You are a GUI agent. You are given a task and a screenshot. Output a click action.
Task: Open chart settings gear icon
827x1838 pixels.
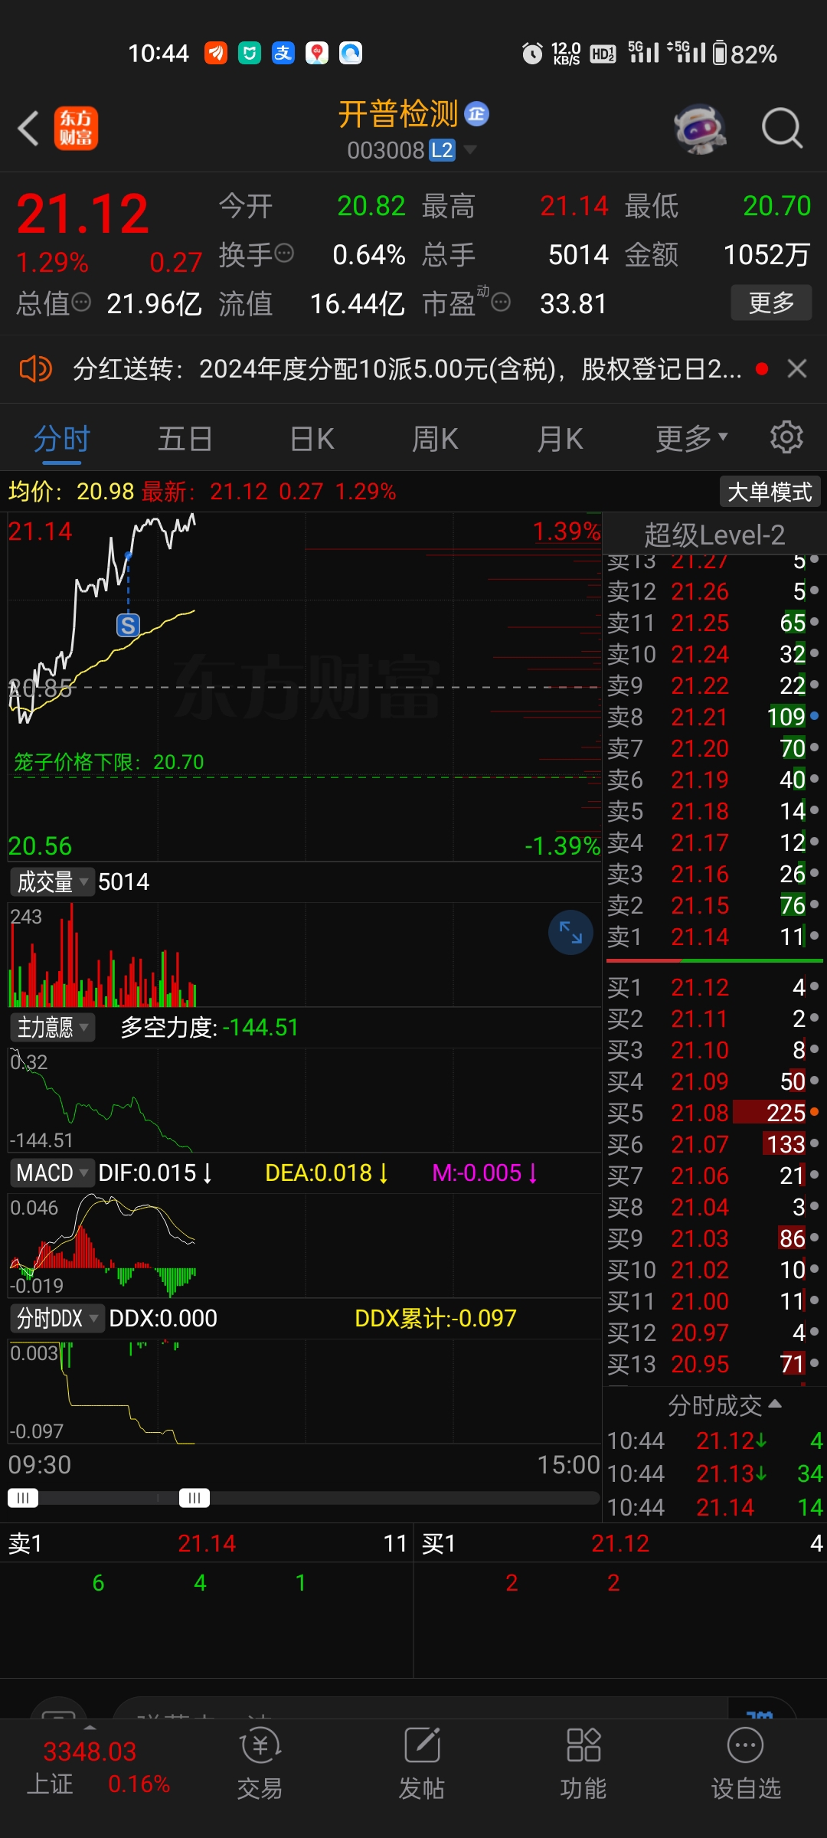click(786, 438)
